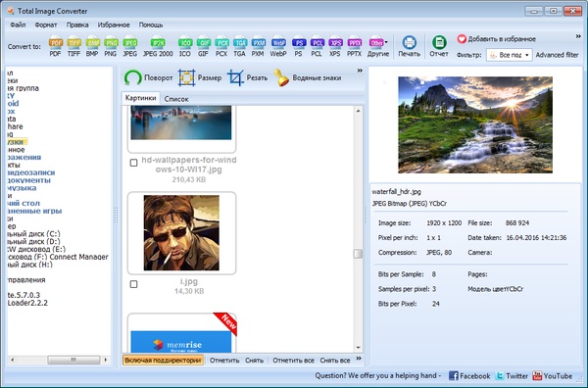Expand main toolbar overflow chevron

pos(578,36)
